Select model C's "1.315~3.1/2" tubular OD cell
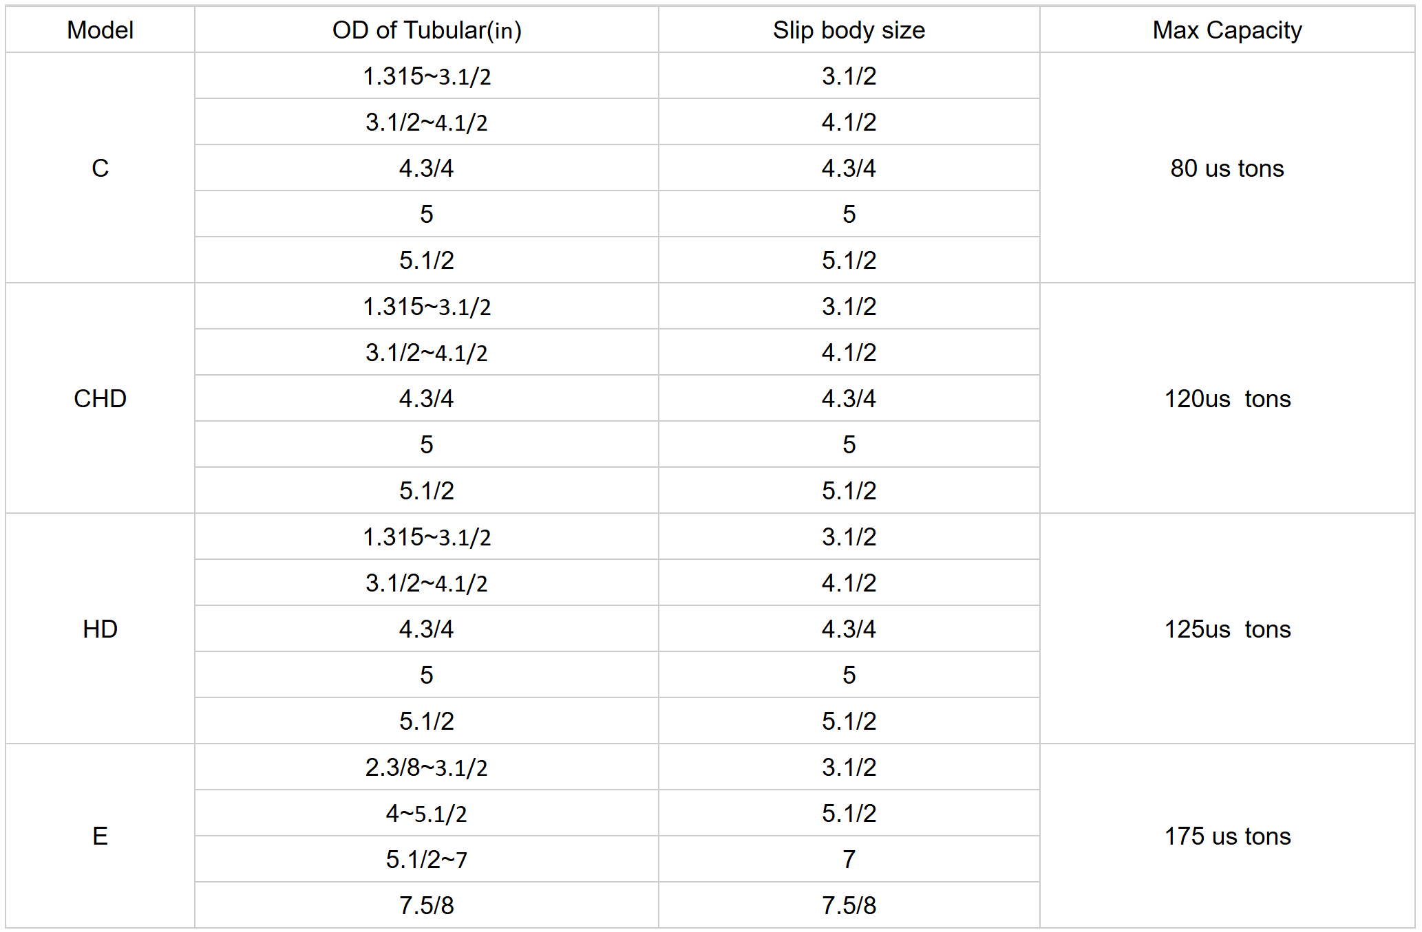This screenshot has width=1422, height=932. 427,76
